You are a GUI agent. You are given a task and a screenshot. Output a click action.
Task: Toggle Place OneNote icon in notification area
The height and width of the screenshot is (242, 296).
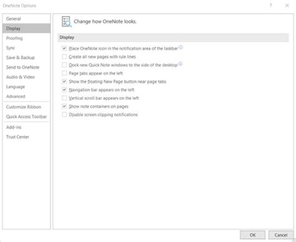tap(65, 48)
